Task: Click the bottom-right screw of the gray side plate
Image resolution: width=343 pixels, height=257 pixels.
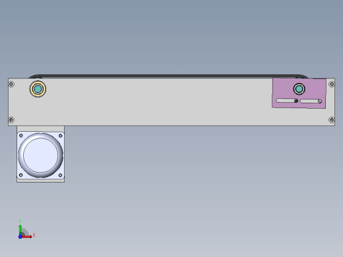Action: [332, 120]
